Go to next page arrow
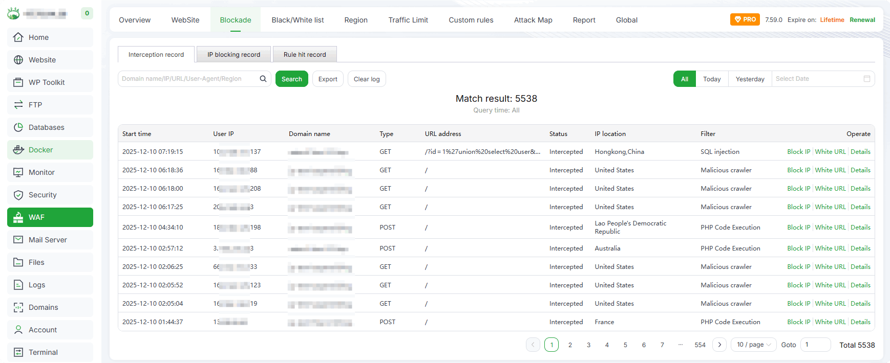The height and width of the screenshot is (363, 890). (719, 345)
